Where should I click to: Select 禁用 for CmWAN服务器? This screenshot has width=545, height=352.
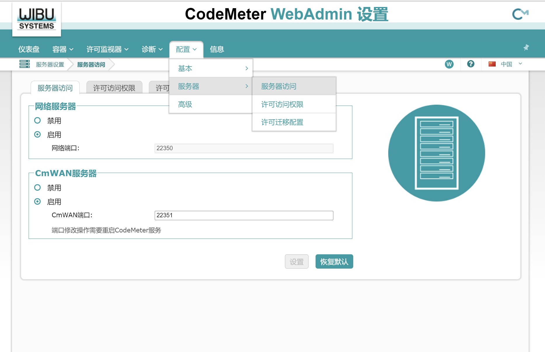(37, 188)
